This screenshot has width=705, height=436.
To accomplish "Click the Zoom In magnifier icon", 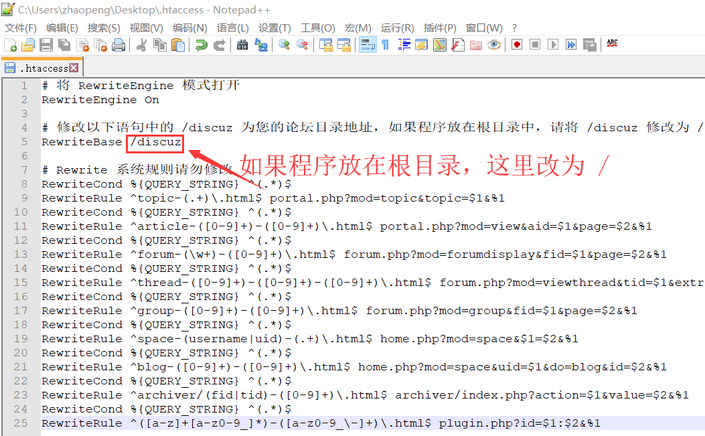I will tap(284, 45).
